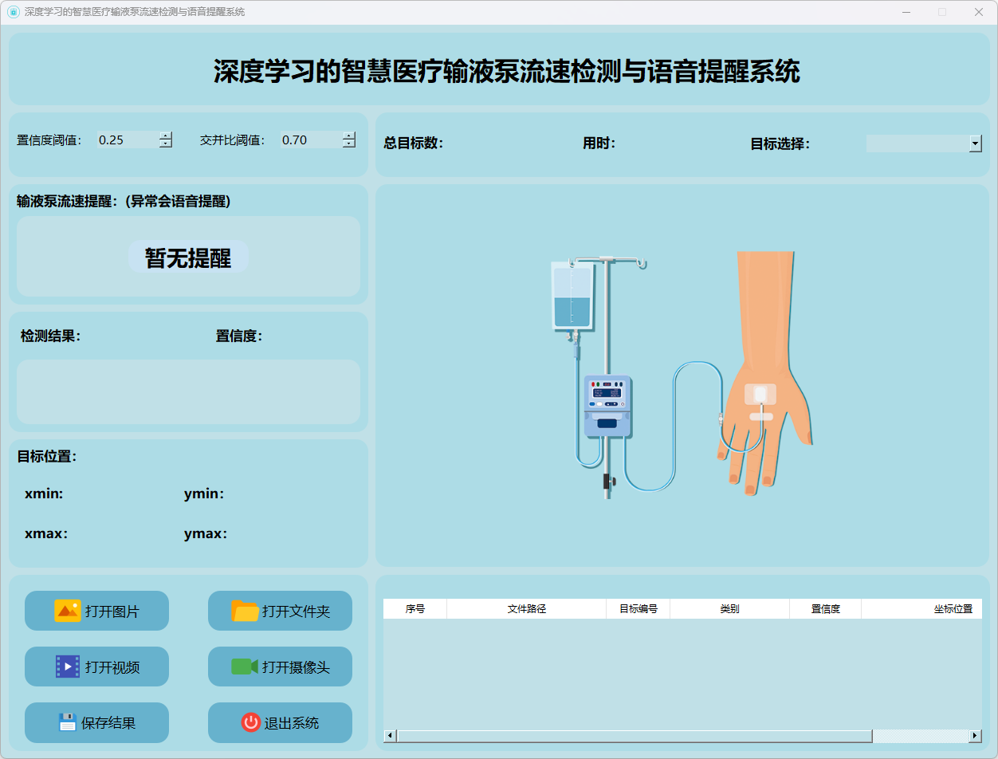Open the 目标选择 dropdown list
This screenshot has width=998, height=759.
coord(975,144)
